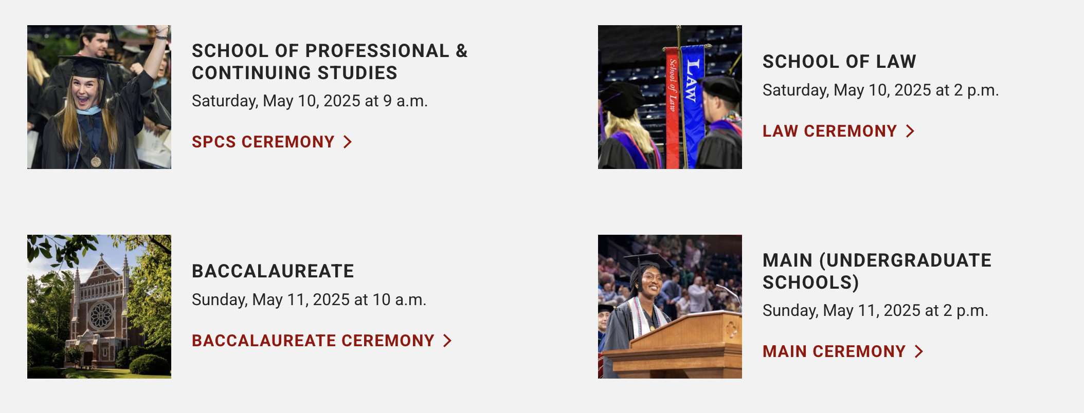Click the chevron arrow beside Law Ceremony
This screenshot has height=413, width=1084.
[x=910, y=131]
